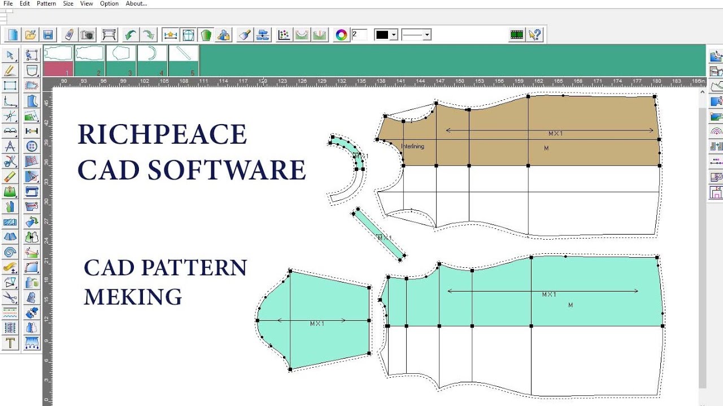
Task: Select the glasses-shaped tool
Action: (x=10, y=131)
